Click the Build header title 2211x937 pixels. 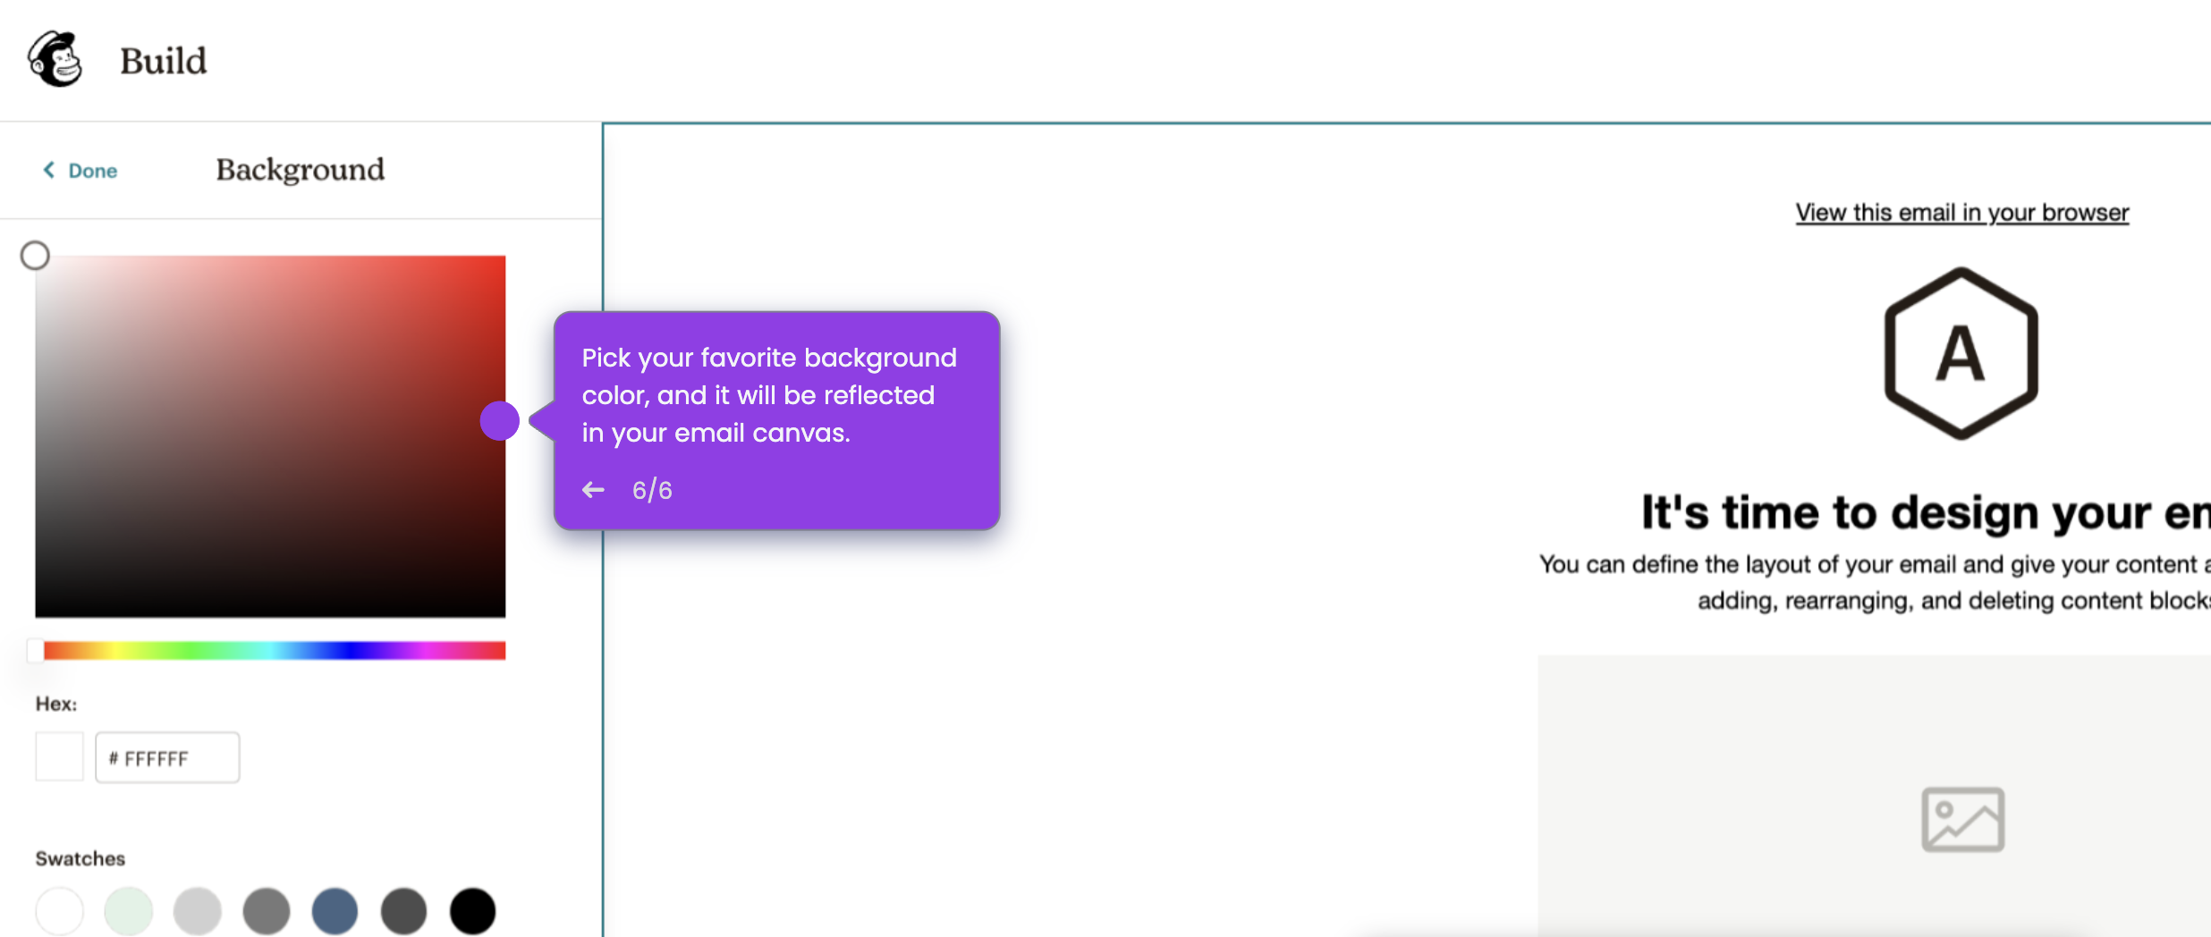(x=163, y=59)
